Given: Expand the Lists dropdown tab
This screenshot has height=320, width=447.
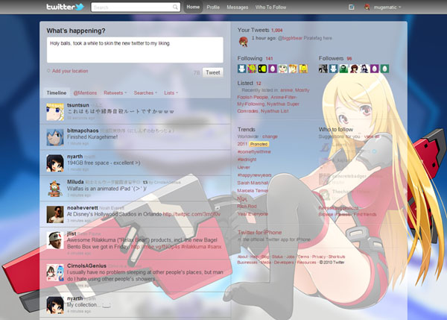Looking at the screenshot, I should [171, 92].
